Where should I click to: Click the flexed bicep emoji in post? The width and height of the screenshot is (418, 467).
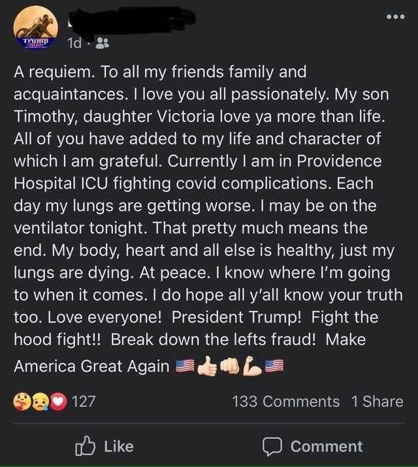coord(252,366)
